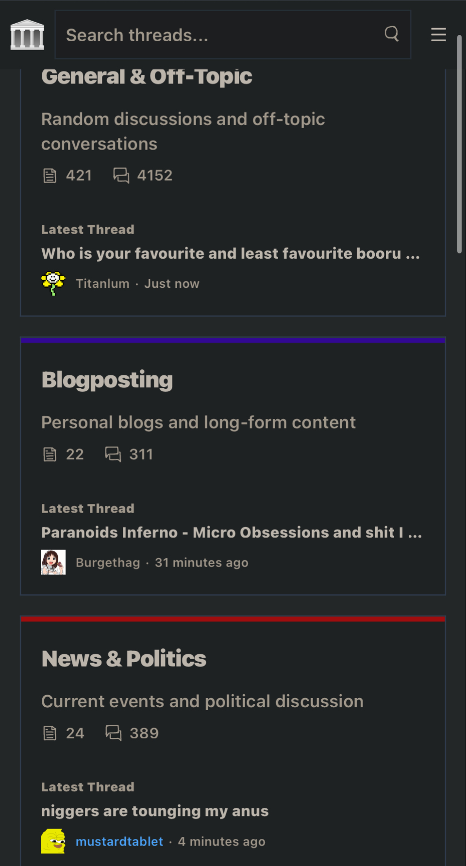Click the posts bubble icon beside 311
Screen dimensions: 466x866
click(x=113, y=454)
